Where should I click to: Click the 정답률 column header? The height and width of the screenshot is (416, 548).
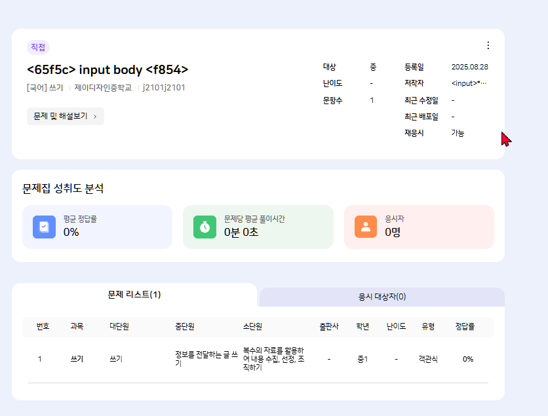coord(465,326)
